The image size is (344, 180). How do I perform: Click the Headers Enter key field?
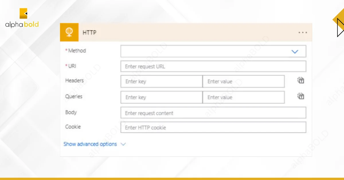pyautogui.click(x=162, y=81)
